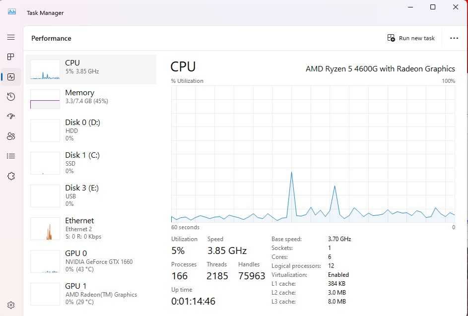
Task: Select Disk 1 (C:) SSD item
Action: (x=91, y=163)
